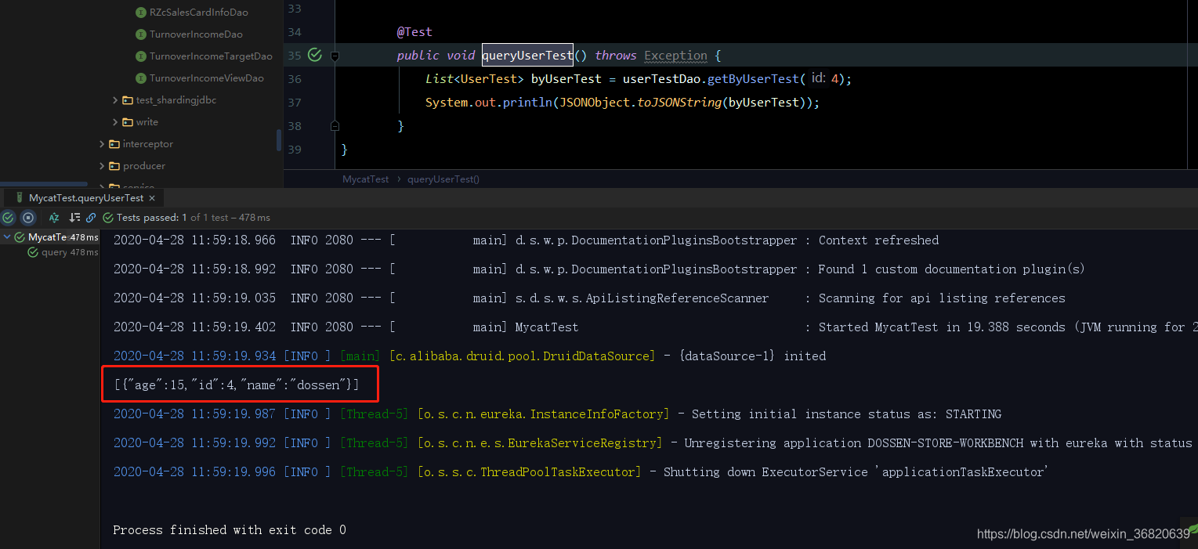
Task: Select the write folder name
Action: point(147,122)
